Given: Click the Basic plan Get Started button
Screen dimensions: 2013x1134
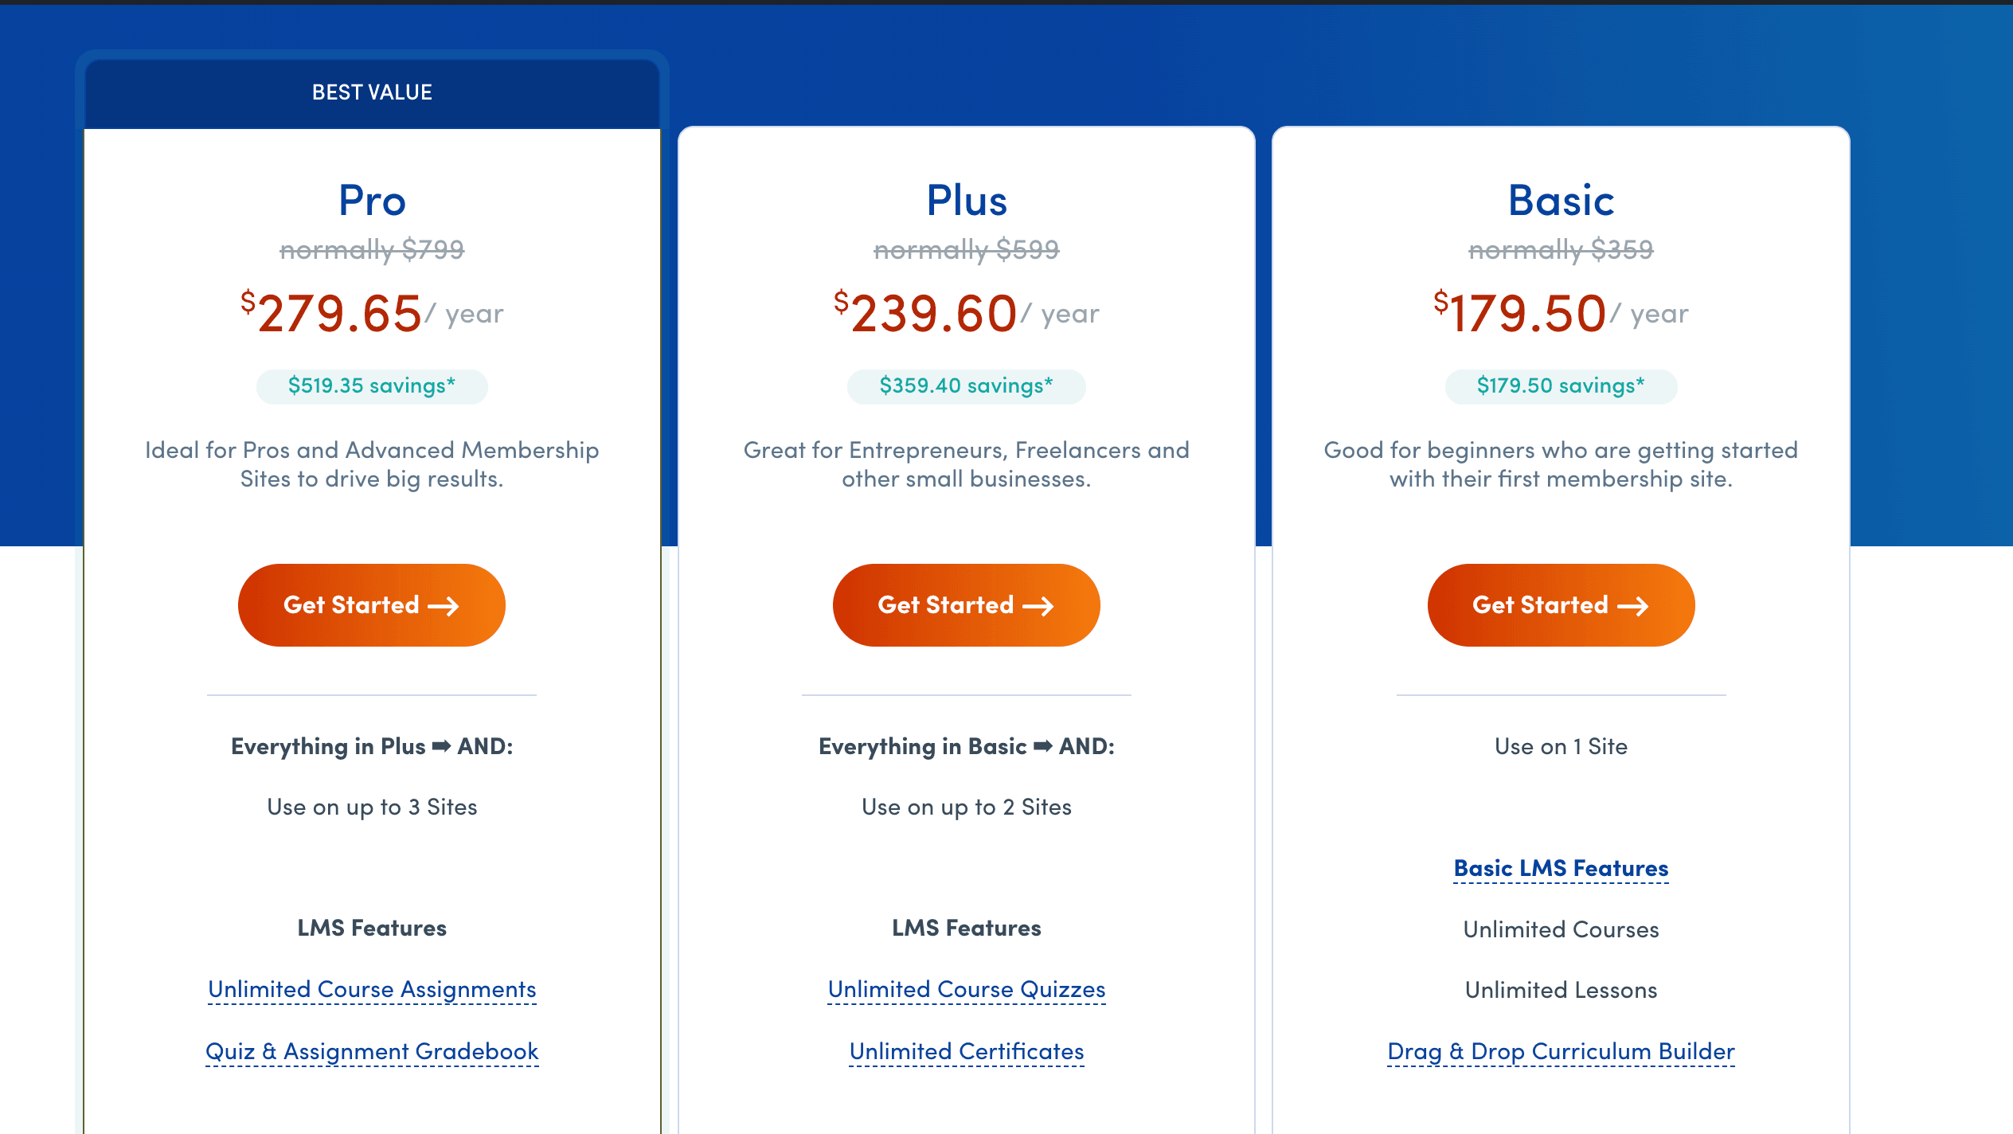Looking at the screenshot, I should tap(1561, 605).
